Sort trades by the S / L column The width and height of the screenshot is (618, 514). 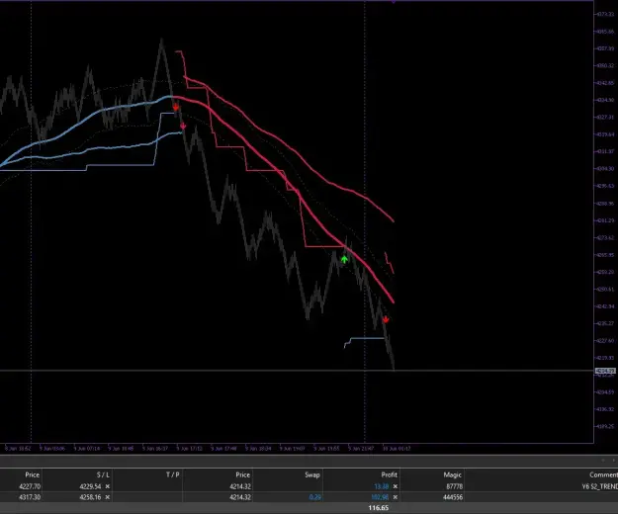(x=103, y=475)
